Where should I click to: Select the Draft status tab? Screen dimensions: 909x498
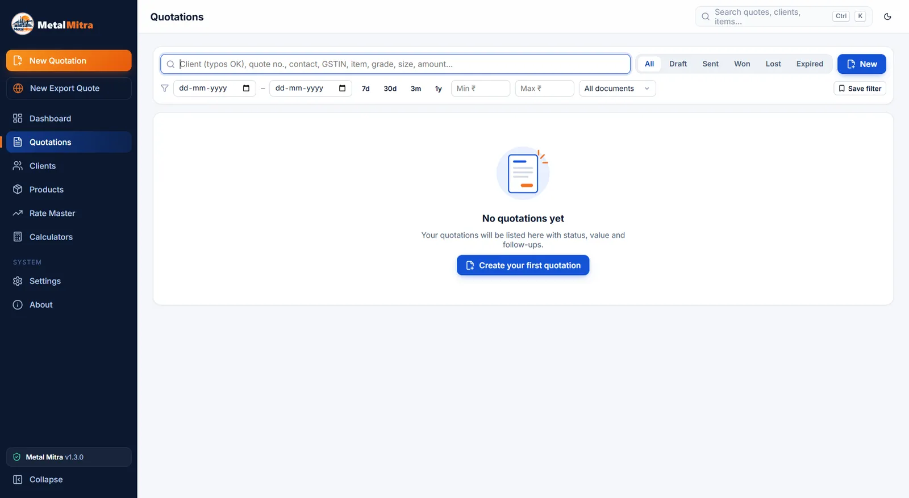pos(678,64)
